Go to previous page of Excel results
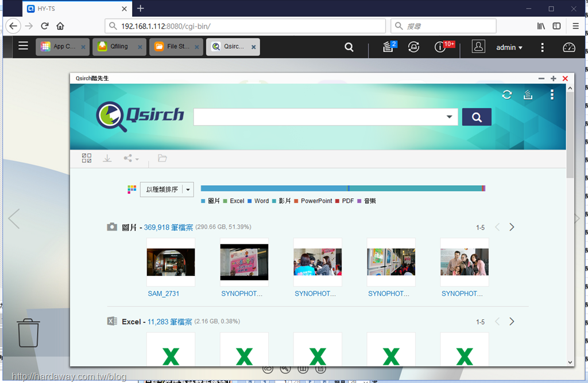Image resolution: width=588 pixels, height=383 pixels. tap(497, 322)
